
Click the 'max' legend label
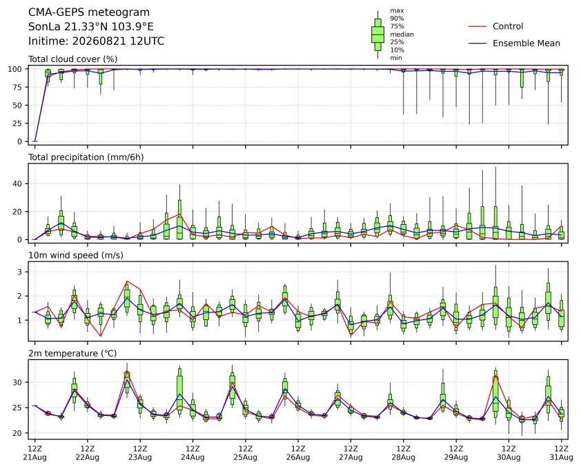397,10
